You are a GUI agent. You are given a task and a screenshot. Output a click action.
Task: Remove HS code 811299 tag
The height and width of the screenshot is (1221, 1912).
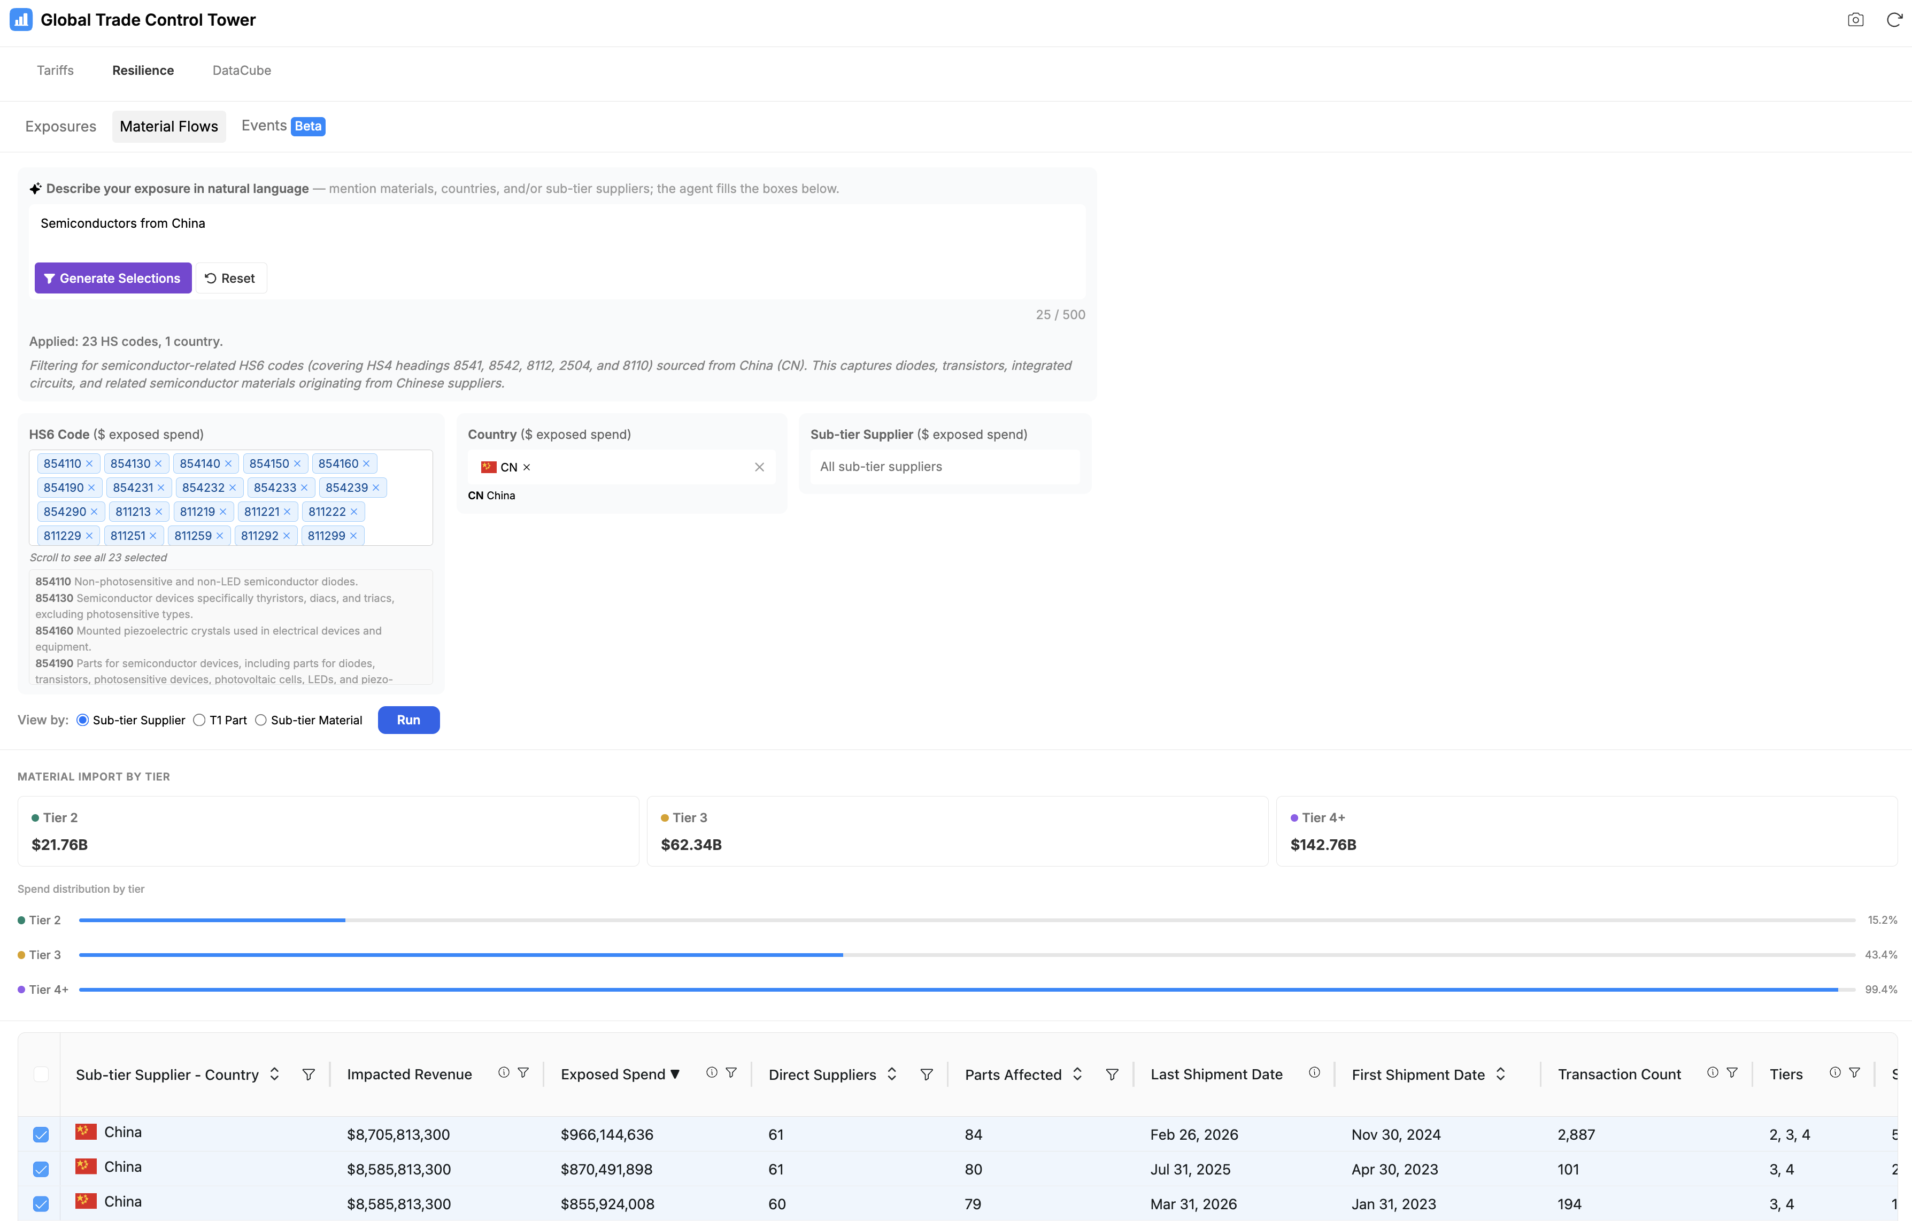pyautogui.click(x=353, y=536)
